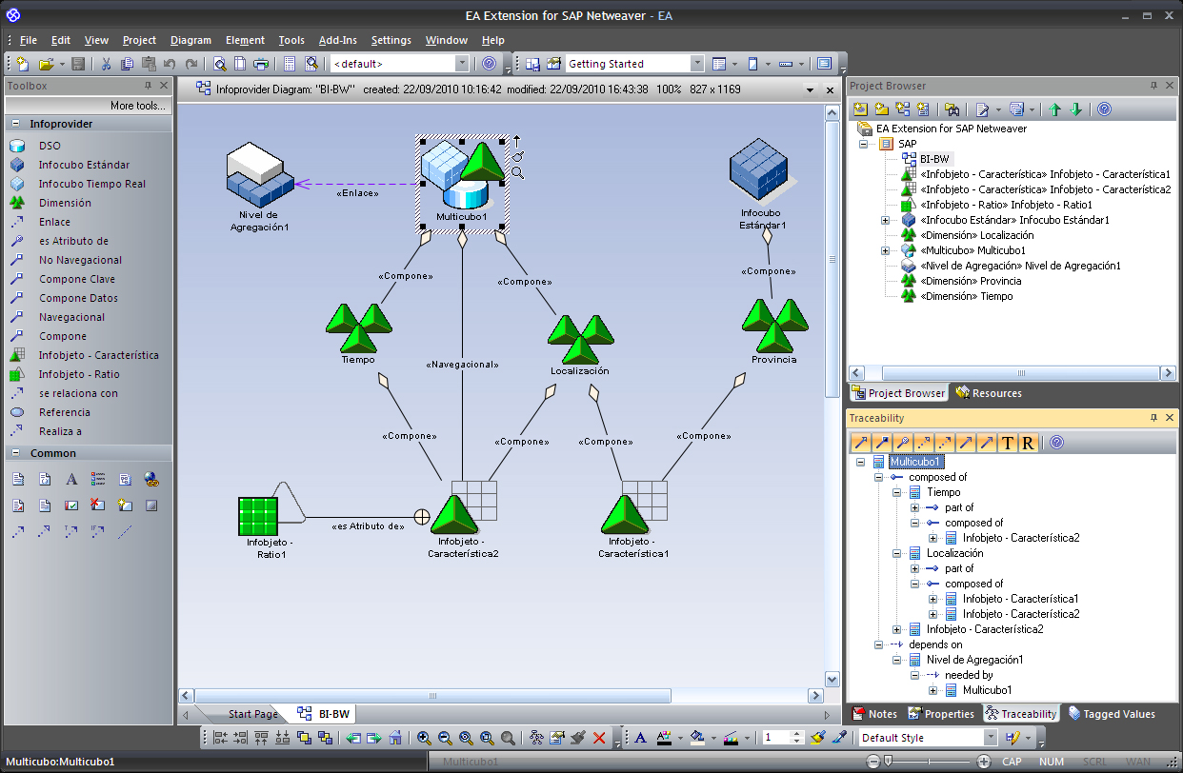
Task: Click the More tools... button
Action: click(137, 106)
